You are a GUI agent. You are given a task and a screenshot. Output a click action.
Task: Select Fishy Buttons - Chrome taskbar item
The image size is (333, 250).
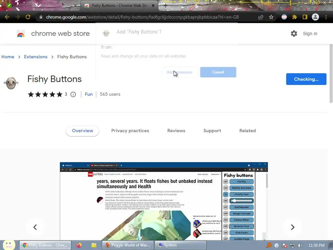45,245
